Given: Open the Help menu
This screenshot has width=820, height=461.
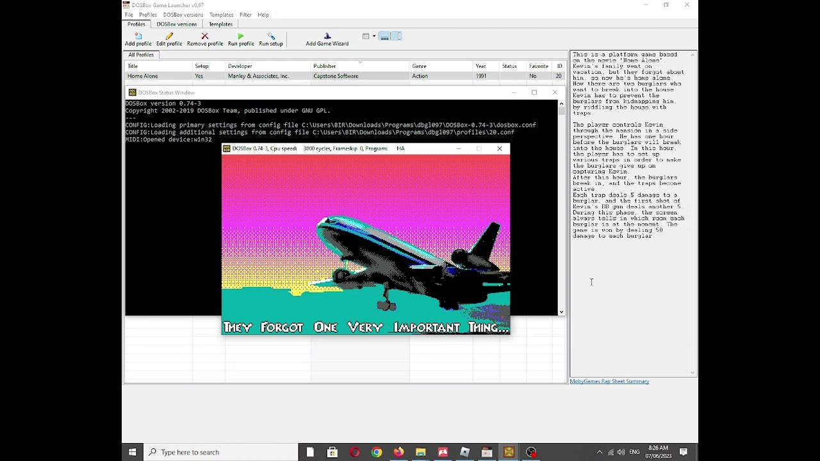Looking at the screenshot, I should tap(263, 15).
